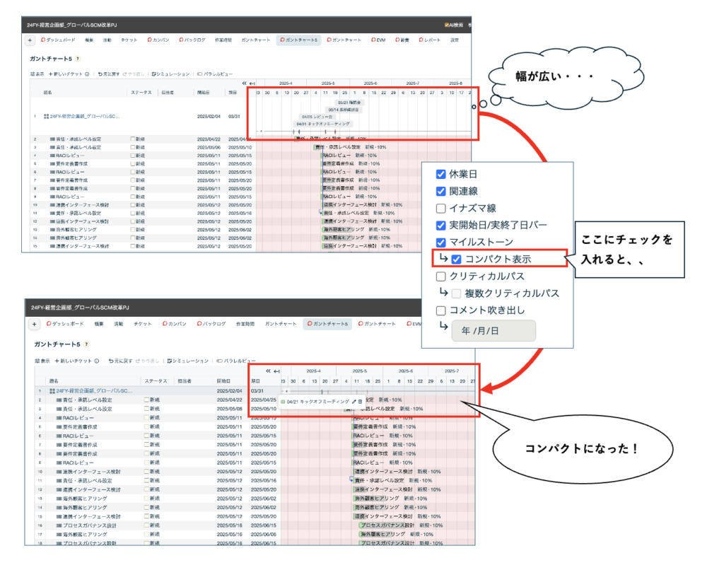
Task: Switch to the レポート tab
Action: click(428, 40)
